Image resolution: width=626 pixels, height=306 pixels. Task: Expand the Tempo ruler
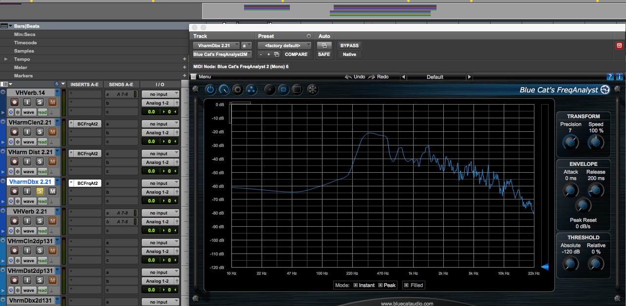[x=6, y=59]
